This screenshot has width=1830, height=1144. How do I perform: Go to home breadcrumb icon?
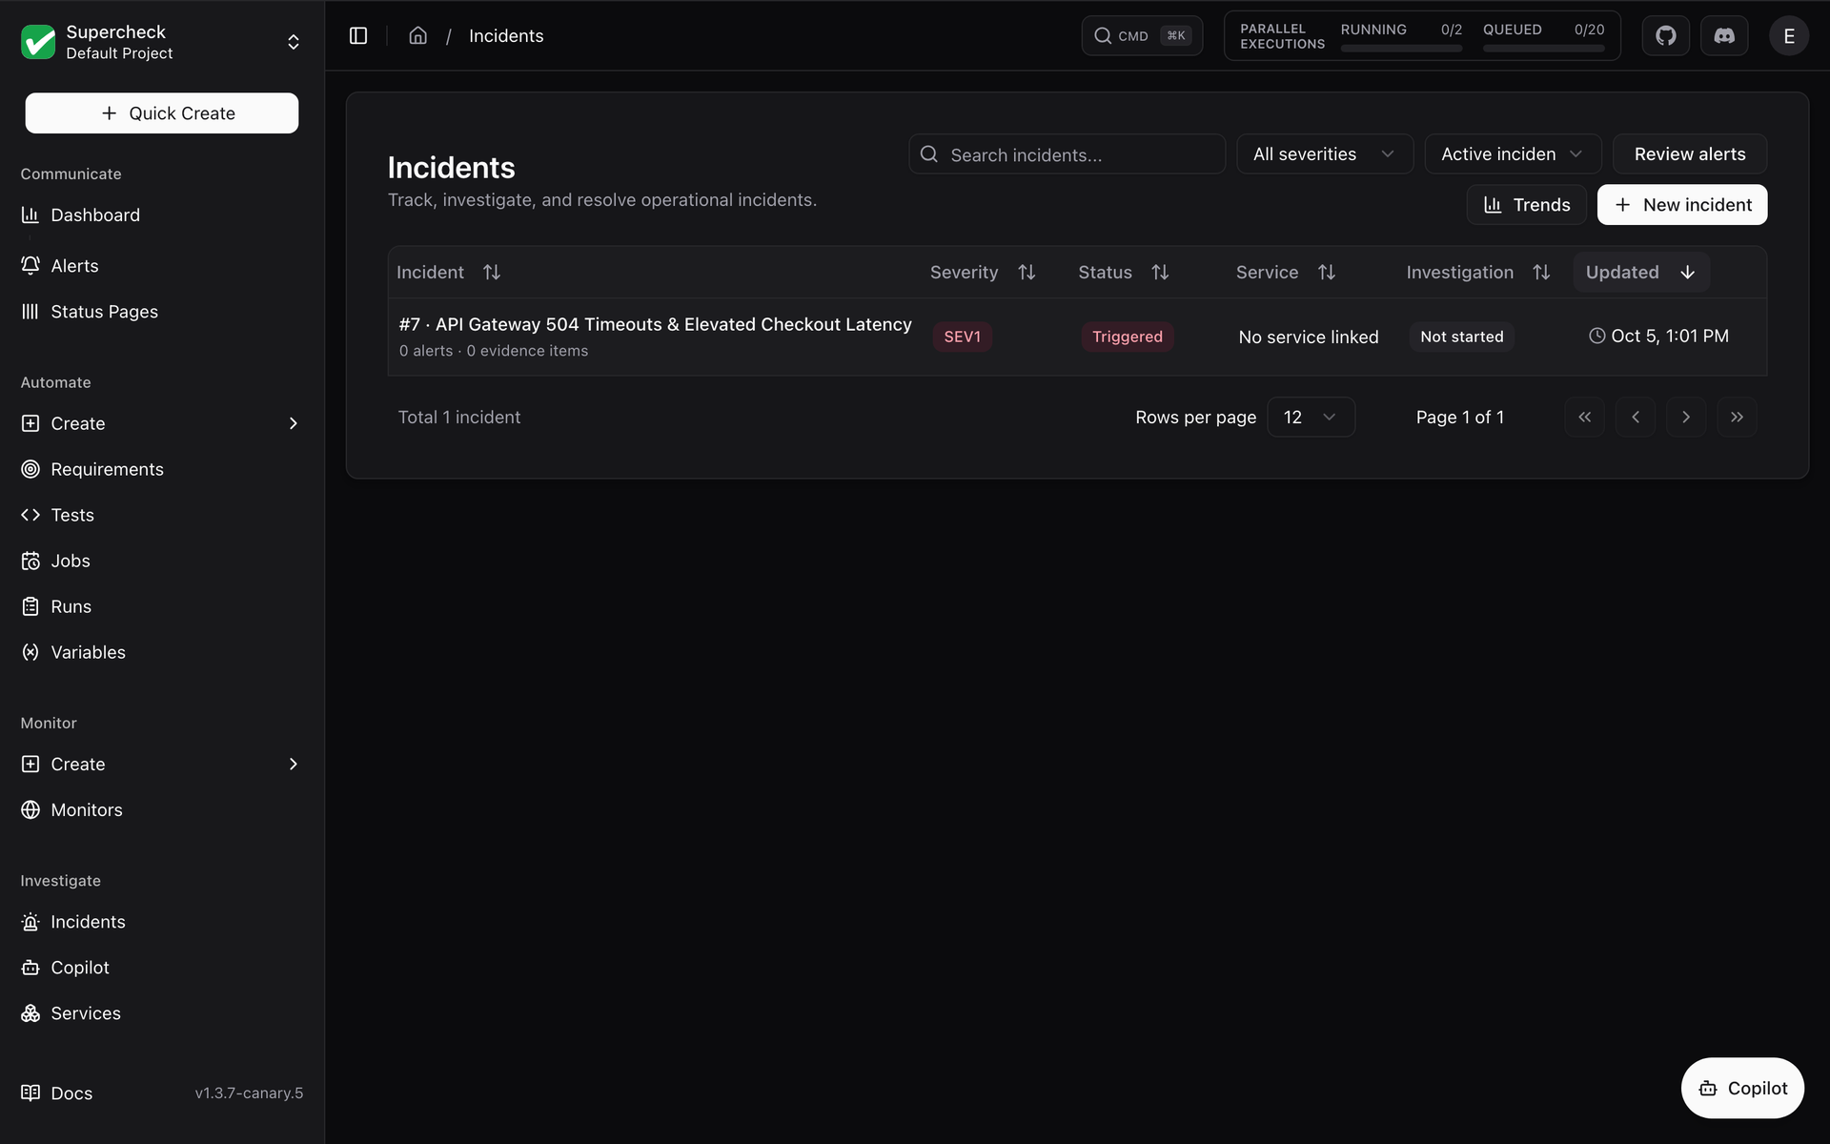coord(417,36)
